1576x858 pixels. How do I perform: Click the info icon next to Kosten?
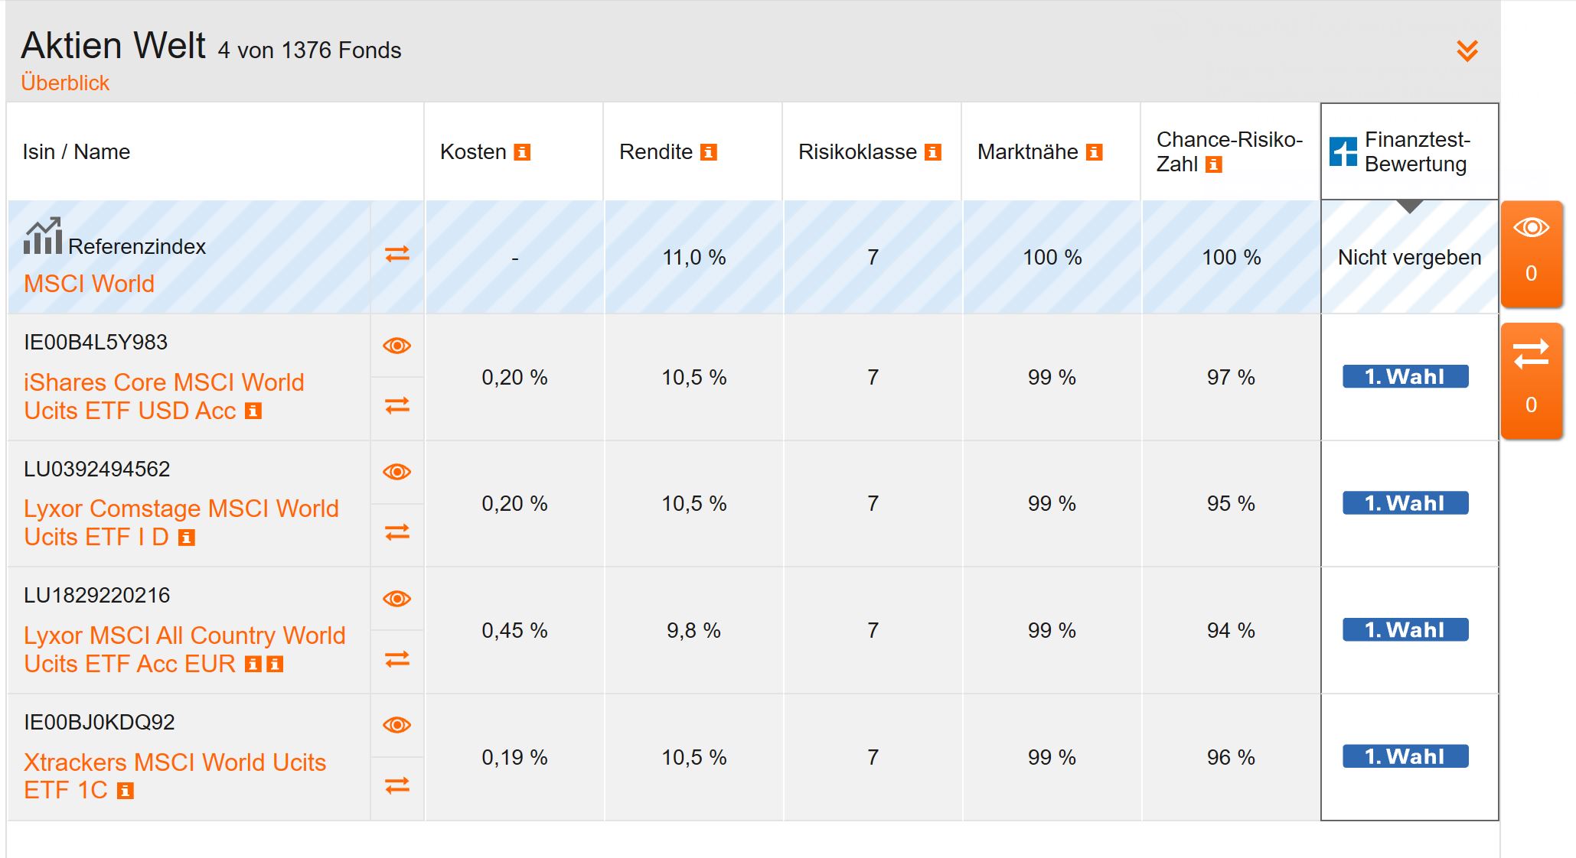522,152
